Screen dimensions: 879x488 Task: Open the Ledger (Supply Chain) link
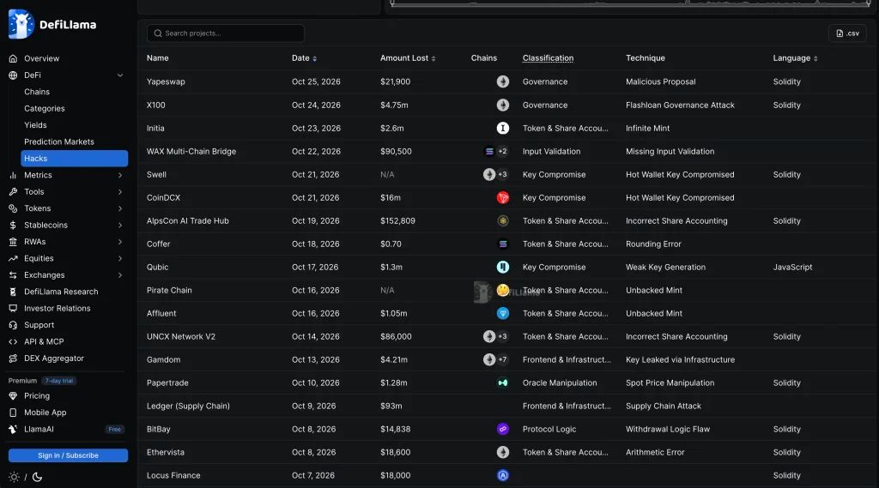pos(188,407)
